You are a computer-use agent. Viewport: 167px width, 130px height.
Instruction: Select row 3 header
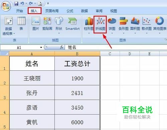[5, 92]
